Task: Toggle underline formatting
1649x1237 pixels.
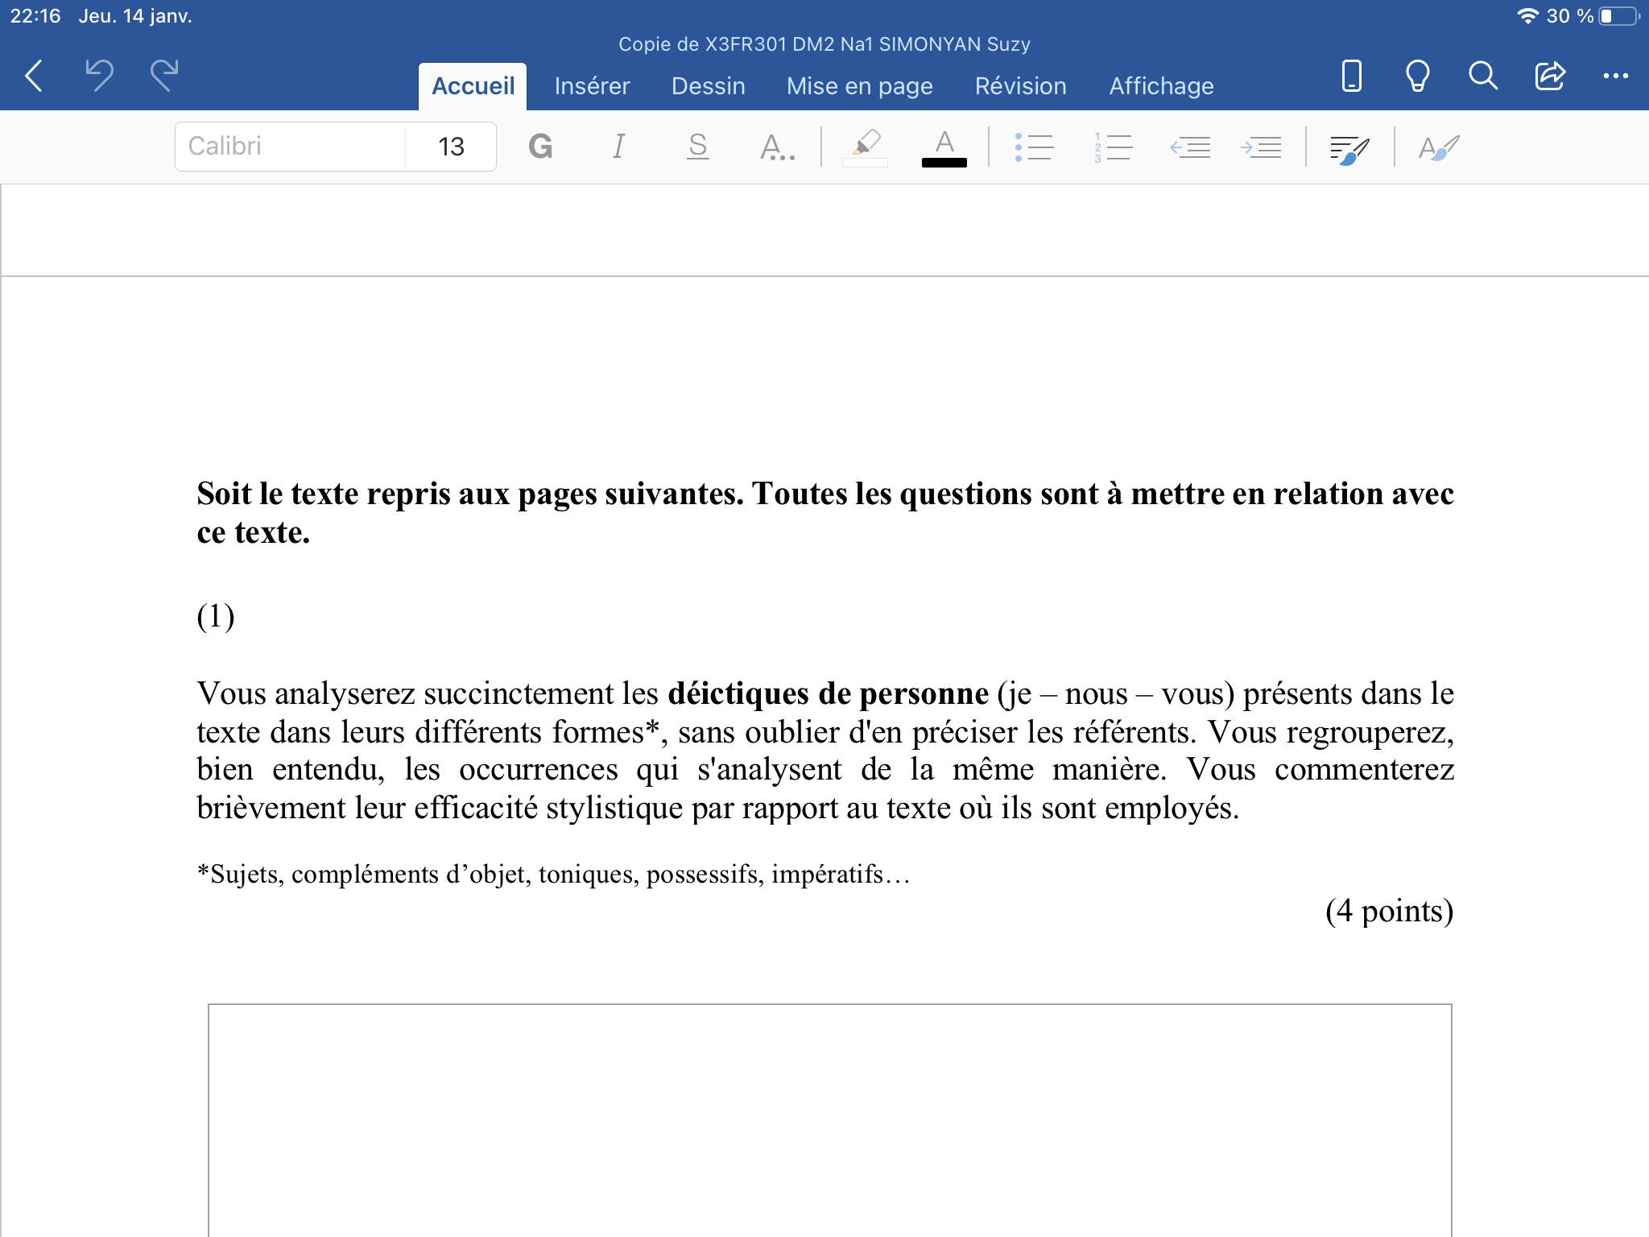Action: (697, 147)
